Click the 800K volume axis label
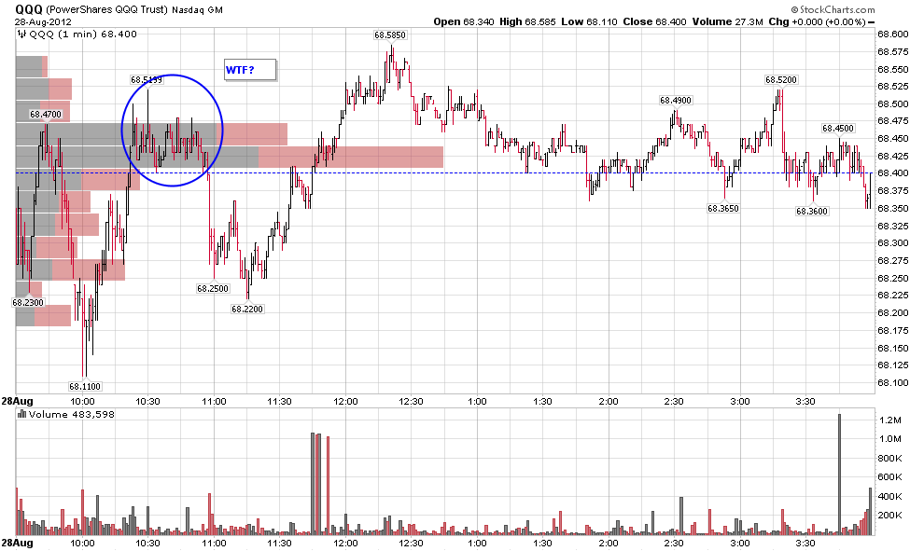Image resolution: width=924 pixels, height=551 pixels. (x=889, y=458)
